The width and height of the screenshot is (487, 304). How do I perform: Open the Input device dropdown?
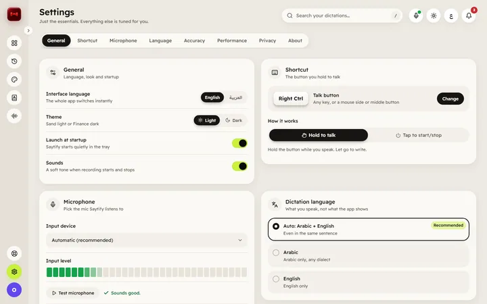point(147,240)
